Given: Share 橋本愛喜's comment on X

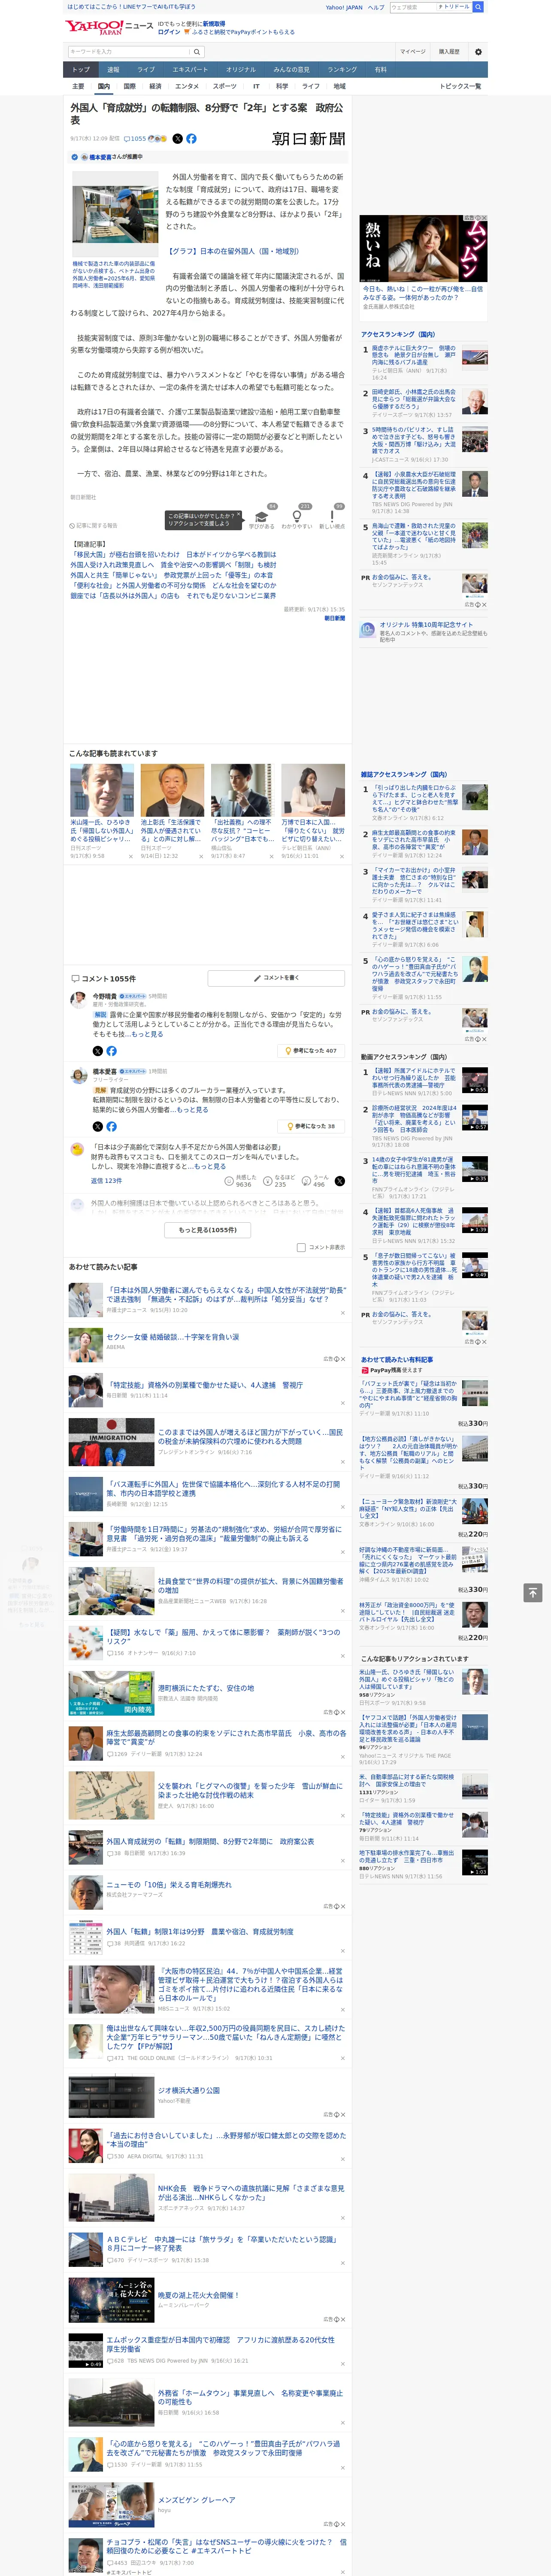Looking at the screenshot, I should pos(97,1126).
